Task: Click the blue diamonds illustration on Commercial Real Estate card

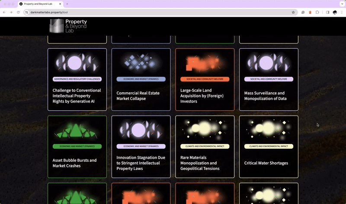Action: (x=141, y=62)
